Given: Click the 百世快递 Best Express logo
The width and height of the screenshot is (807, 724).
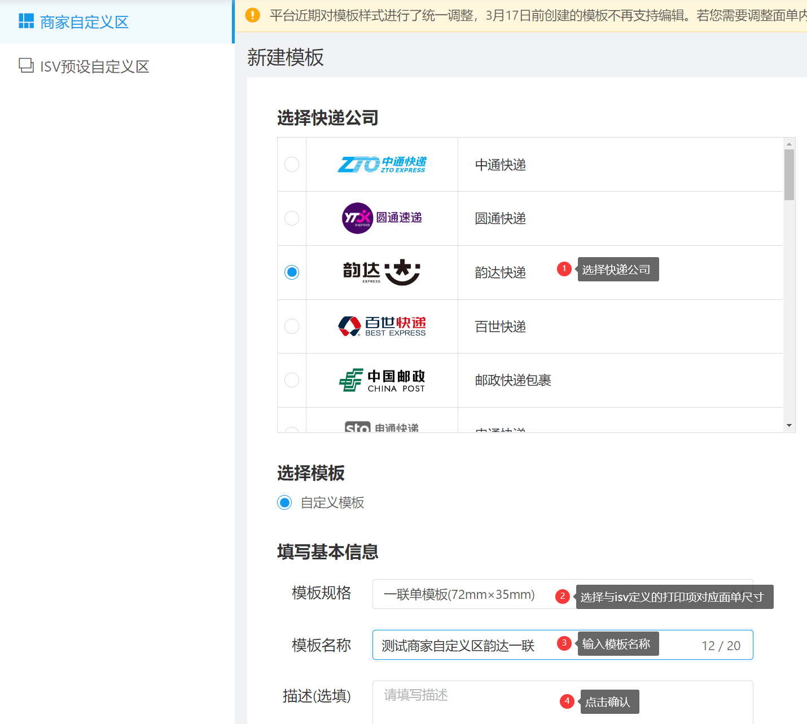Looking at the screenshot, I should pyautogui.click(x=382, y=326).
